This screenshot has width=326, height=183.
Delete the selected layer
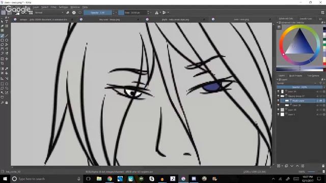(323, 166)
